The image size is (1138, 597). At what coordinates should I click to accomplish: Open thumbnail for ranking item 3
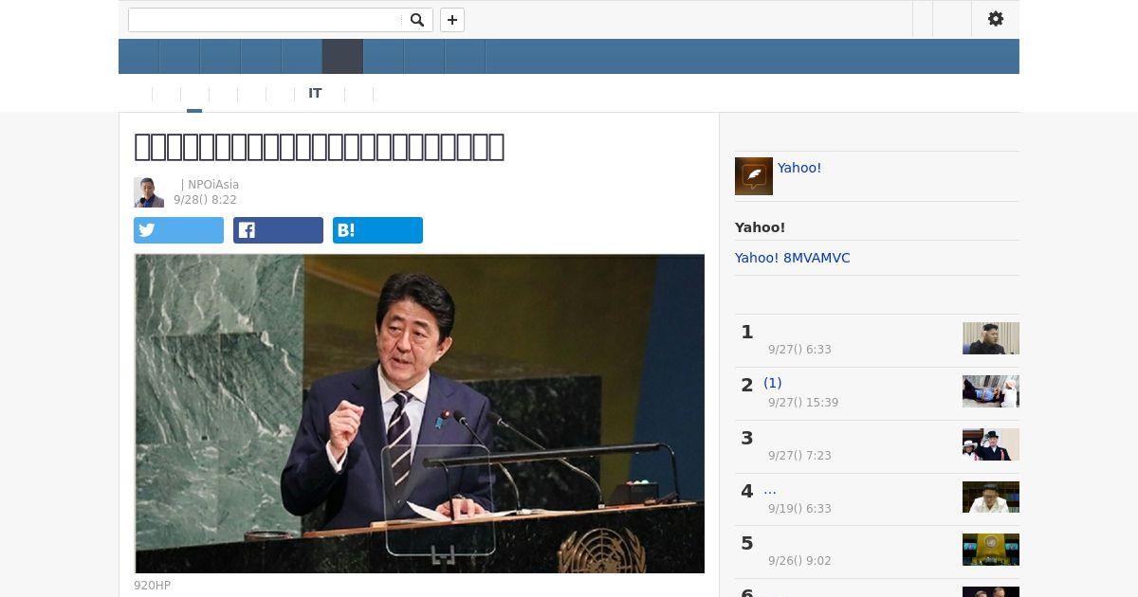coord(991,444)
